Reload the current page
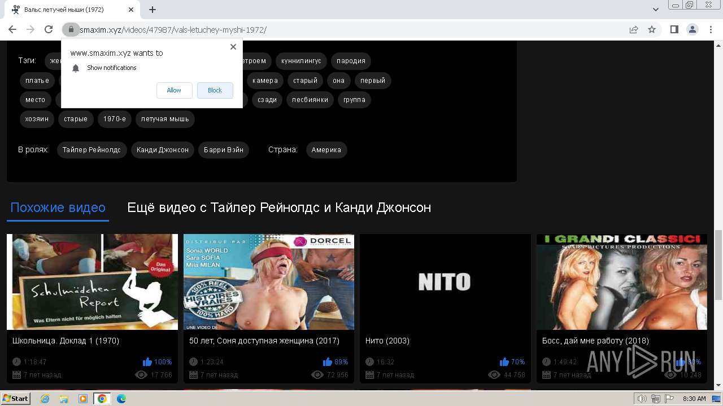Viewport: 723px width, 406px height. click(49, 29)
